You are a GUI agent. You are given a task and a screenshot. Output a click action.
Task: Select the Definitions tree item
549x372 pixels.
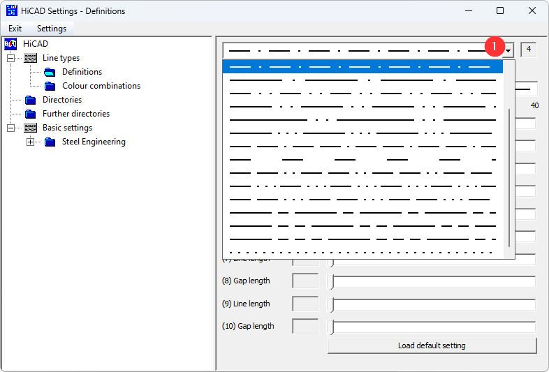pyautogui.click(x=82, y=72)
